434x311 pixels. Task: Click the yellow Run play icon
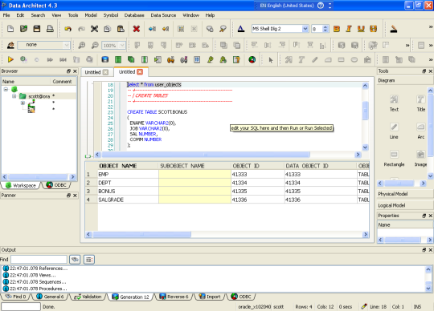click(10, 59)
